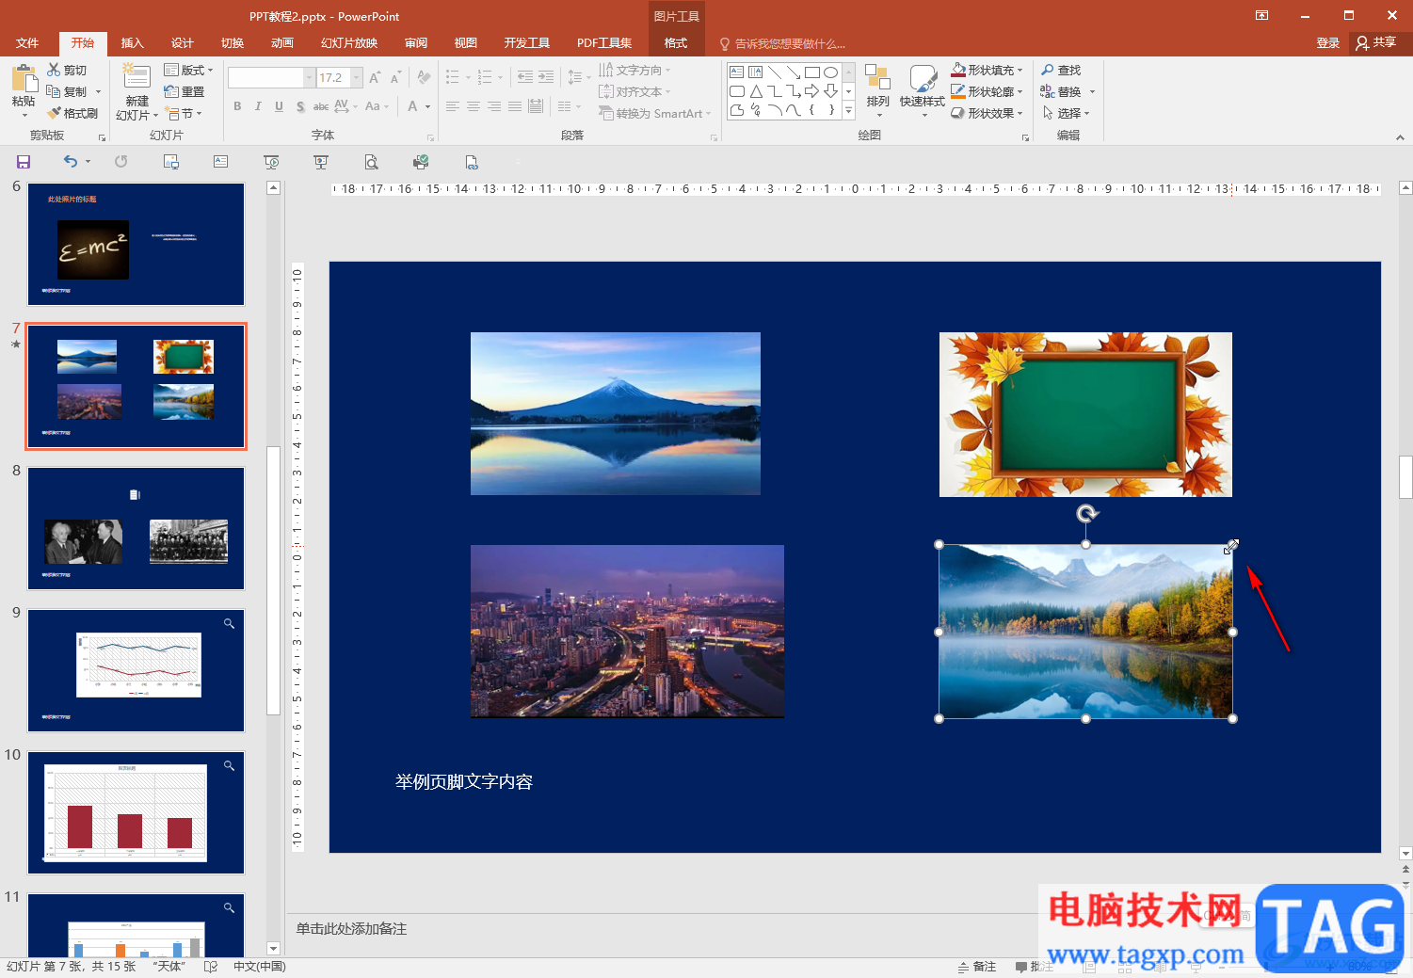Pick the oval shape in the shapes gallery
Viewport: 1413px width, 978px height.
click(830, 72)
